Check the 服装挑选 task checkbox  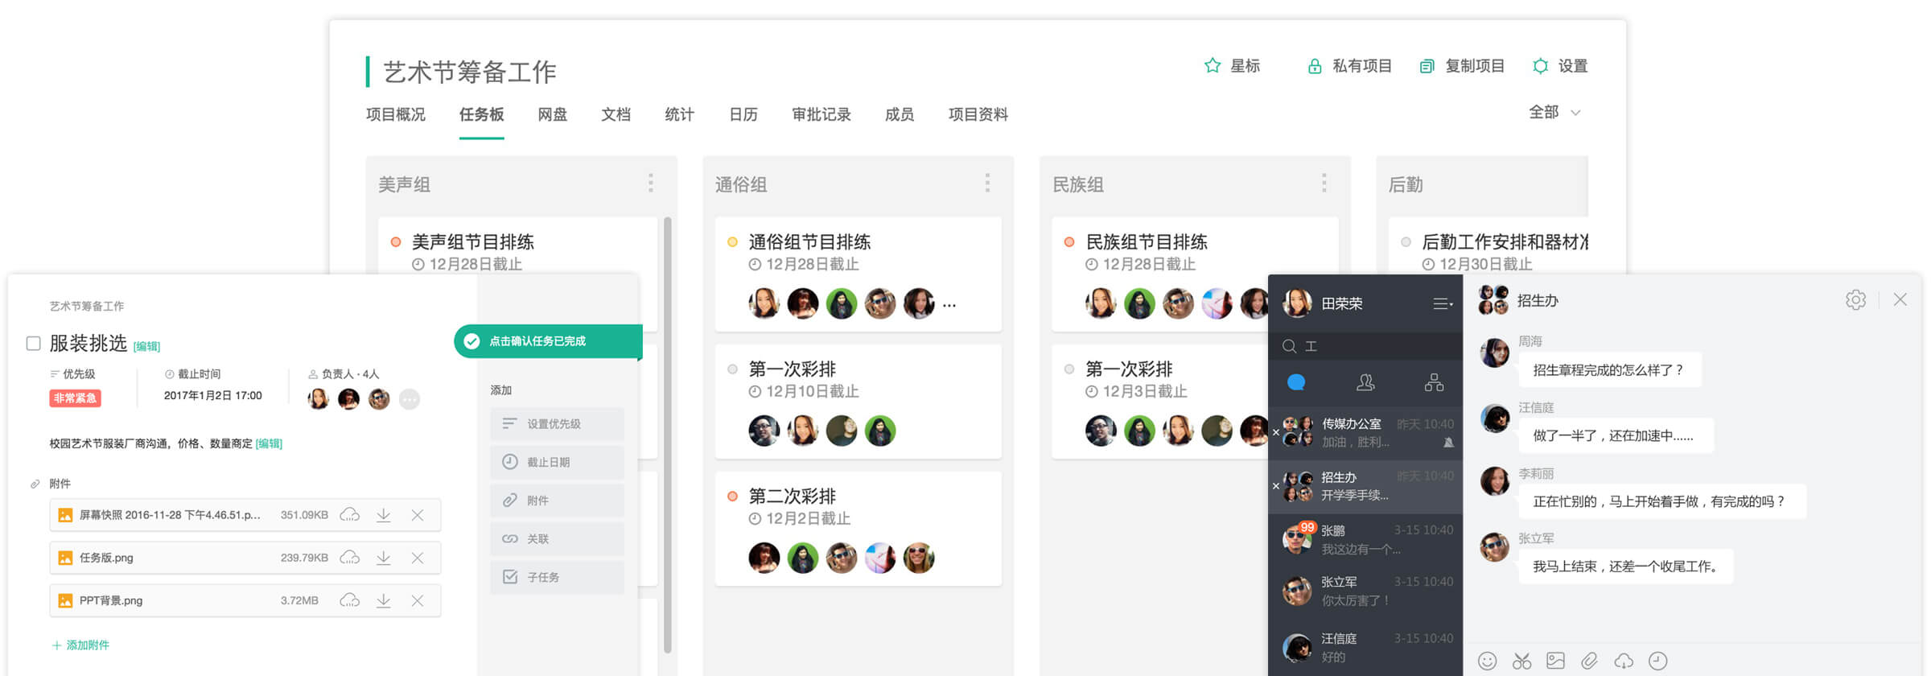(34, 344)
